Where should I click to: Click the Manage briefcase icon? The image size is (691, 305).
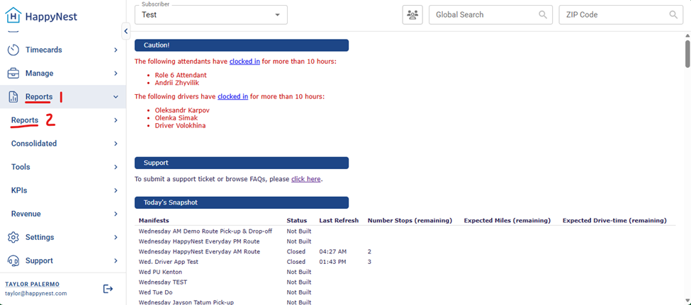pyautogui.click(x=13, y=74)
